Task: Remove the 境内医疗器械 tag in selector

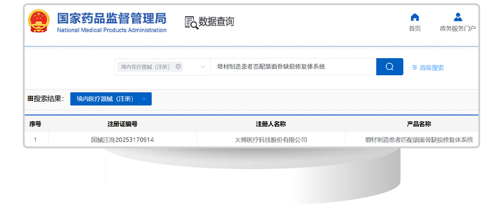Action: click(x=178, y=66)
